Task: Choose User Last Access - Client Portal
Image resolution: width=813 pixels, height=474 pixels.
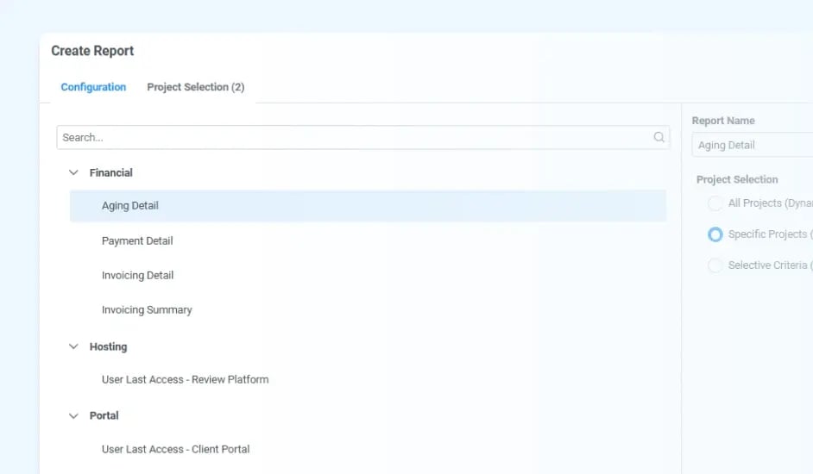Action: click(x=175, y=449)
